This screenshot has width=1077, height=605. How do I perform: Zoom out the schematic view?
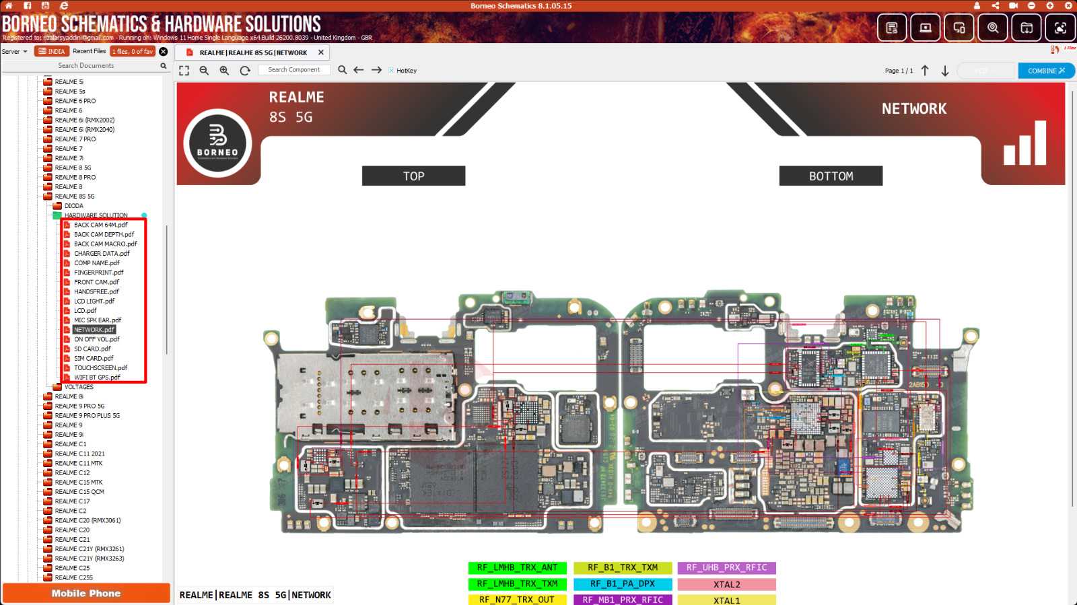tap(204, 71)
